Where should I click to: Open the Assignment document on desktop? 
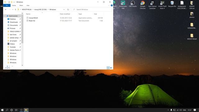182,5
